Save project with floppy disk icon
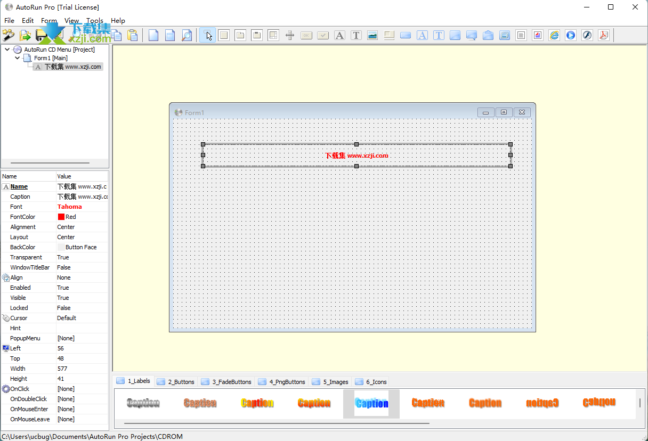The image size is (648, 441). (42, 36)
